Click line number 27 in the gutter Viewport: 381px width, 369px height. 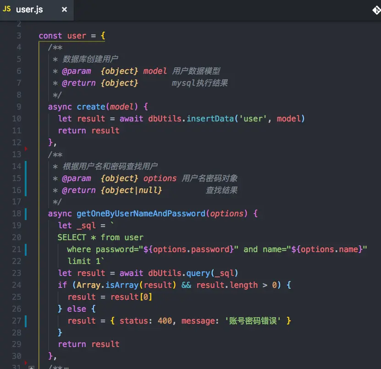pyautogui.click(x=17, y=321)
